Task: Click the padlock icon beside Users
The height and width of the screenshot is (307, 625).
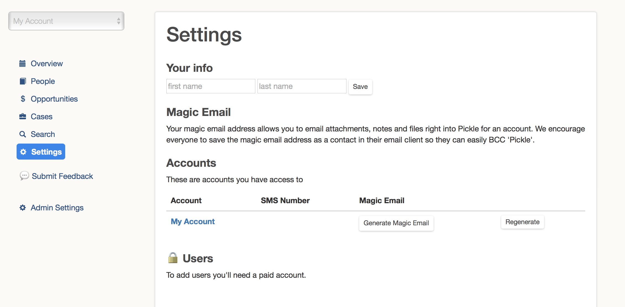Action: (x=173, y=258)
